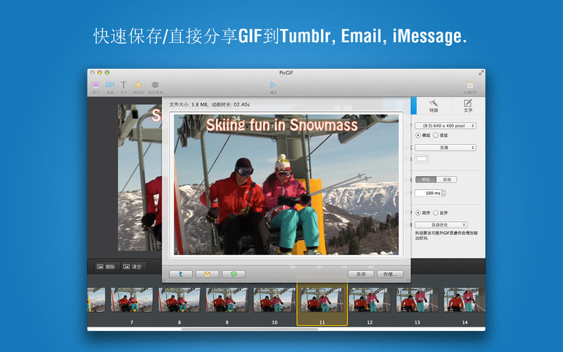Click the 删除 (Delete) frame button
The image size is (563, 352).
pyautogui.click(x=106, y=267)
